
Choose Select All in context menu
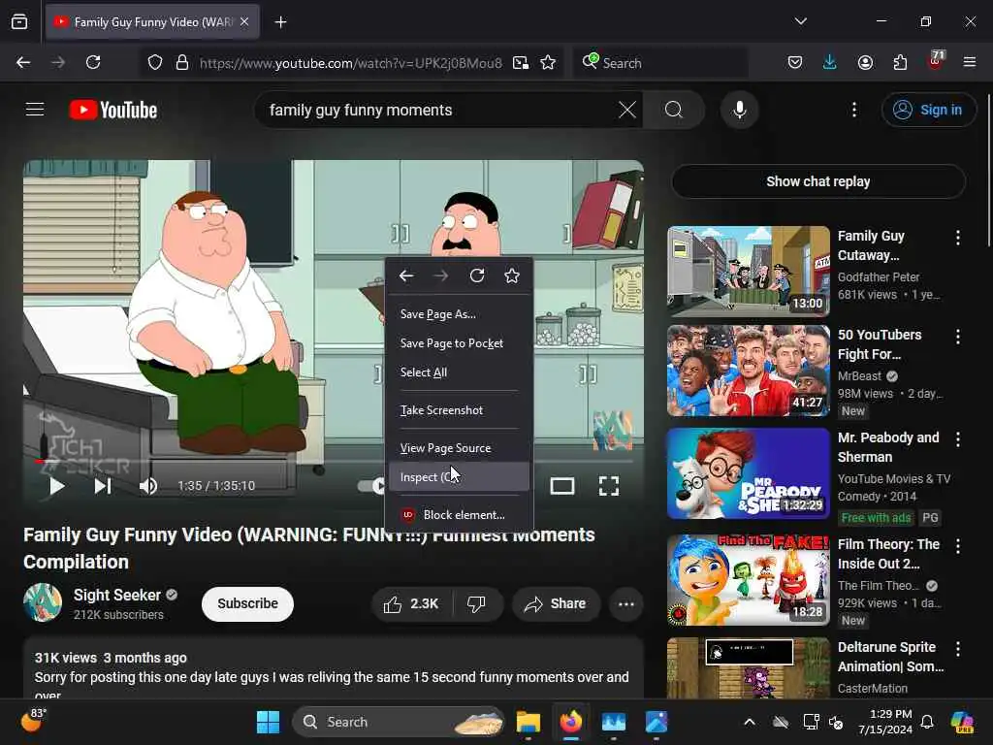(459, 372)
